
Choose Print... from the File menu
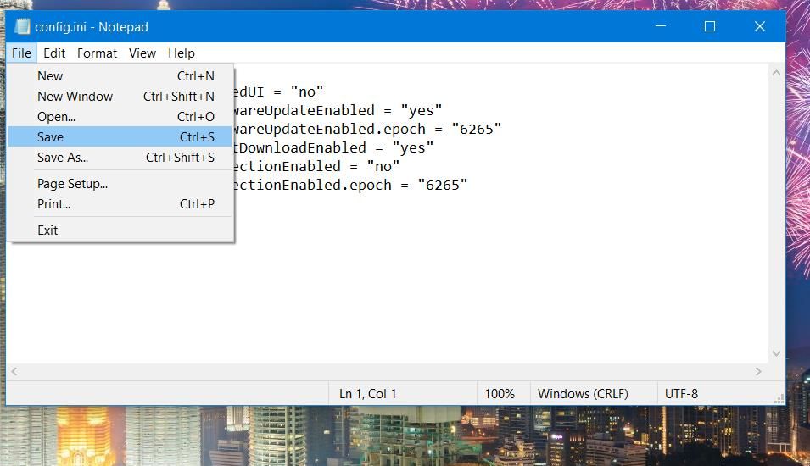tap(120, 204)
